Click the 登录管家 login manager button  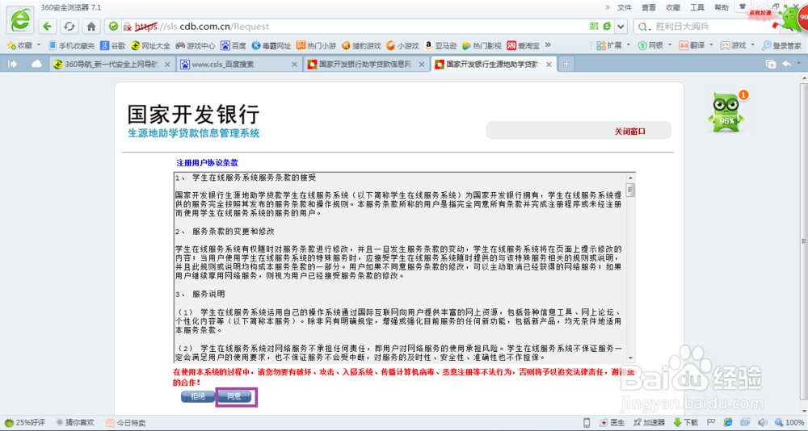point(781,45)
